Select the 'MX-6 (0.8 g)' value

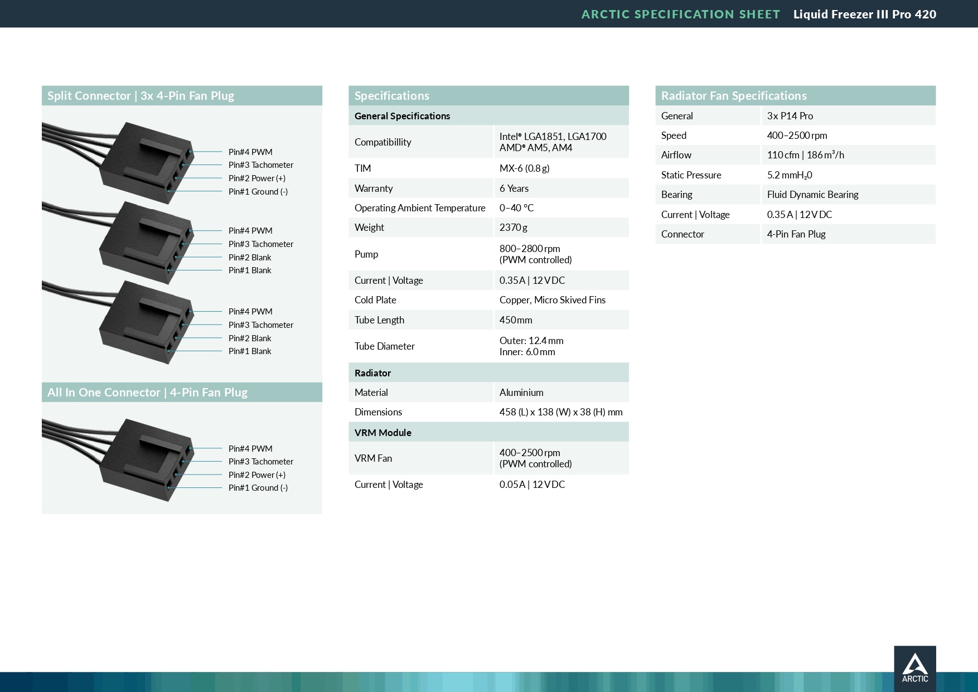click(524, 168)
